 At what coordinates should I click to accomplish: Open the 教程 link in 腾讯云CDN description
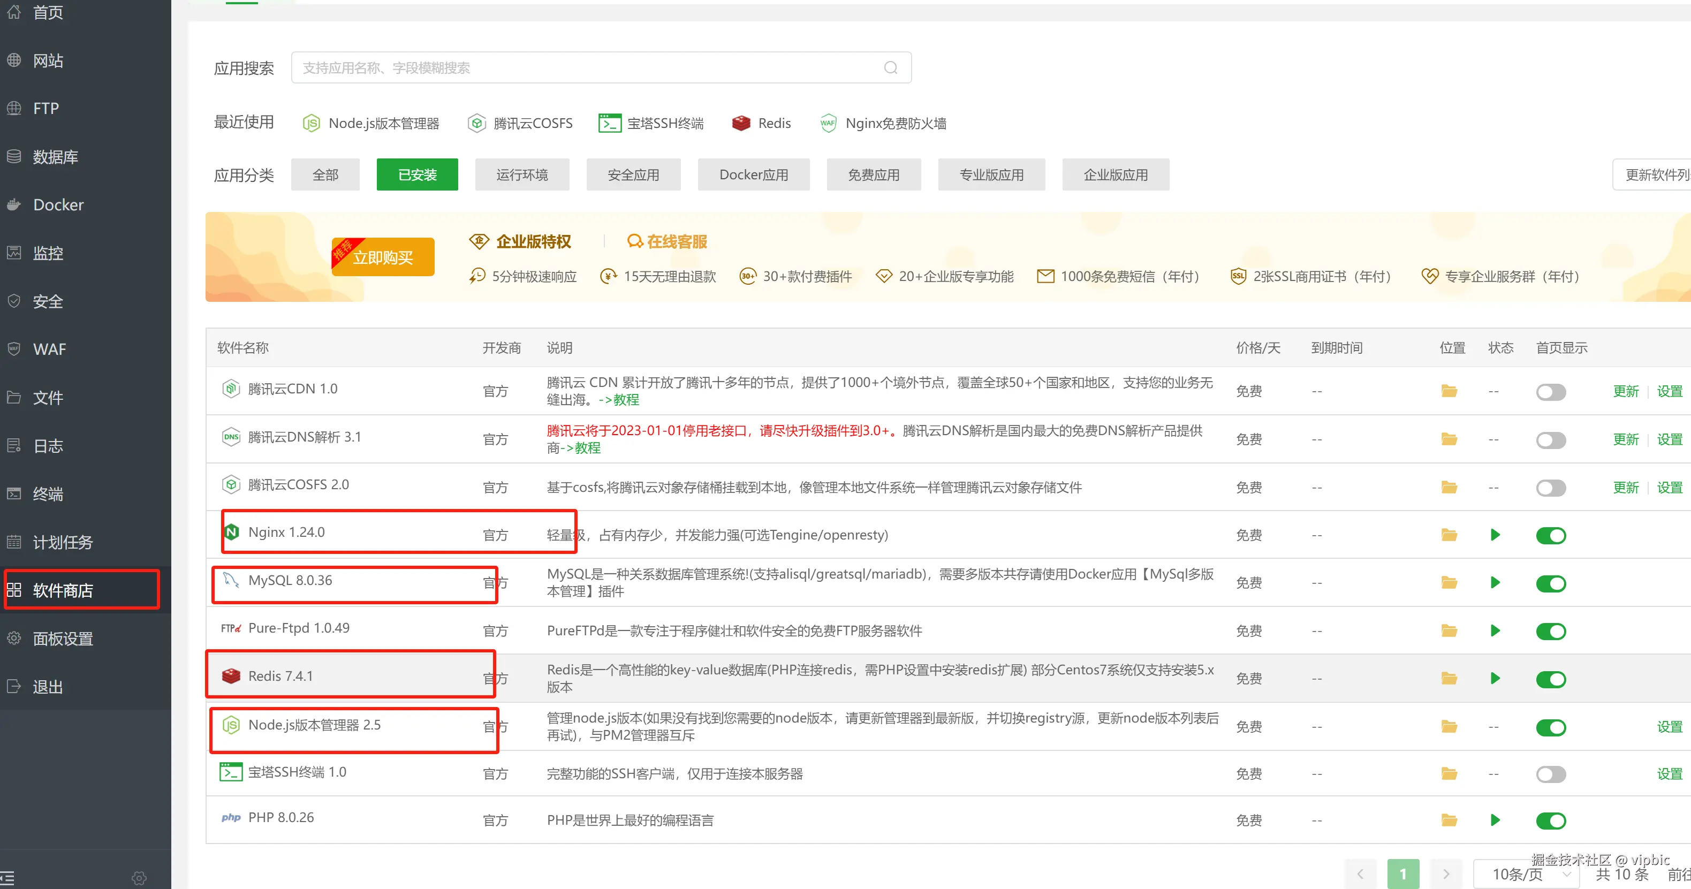pyautogui.click(x=626, y=400)
